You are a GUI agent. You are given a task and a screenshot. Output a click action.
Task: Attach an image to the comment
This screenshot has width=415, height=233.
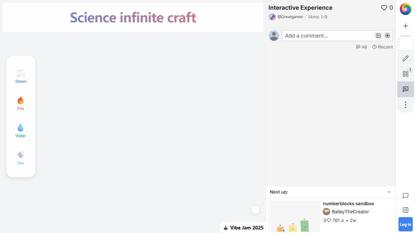pos(378,36)
